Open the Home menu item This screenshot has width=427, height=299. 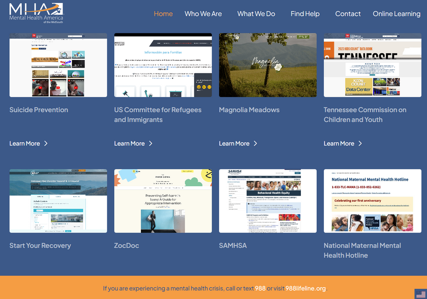pos(163,14)
